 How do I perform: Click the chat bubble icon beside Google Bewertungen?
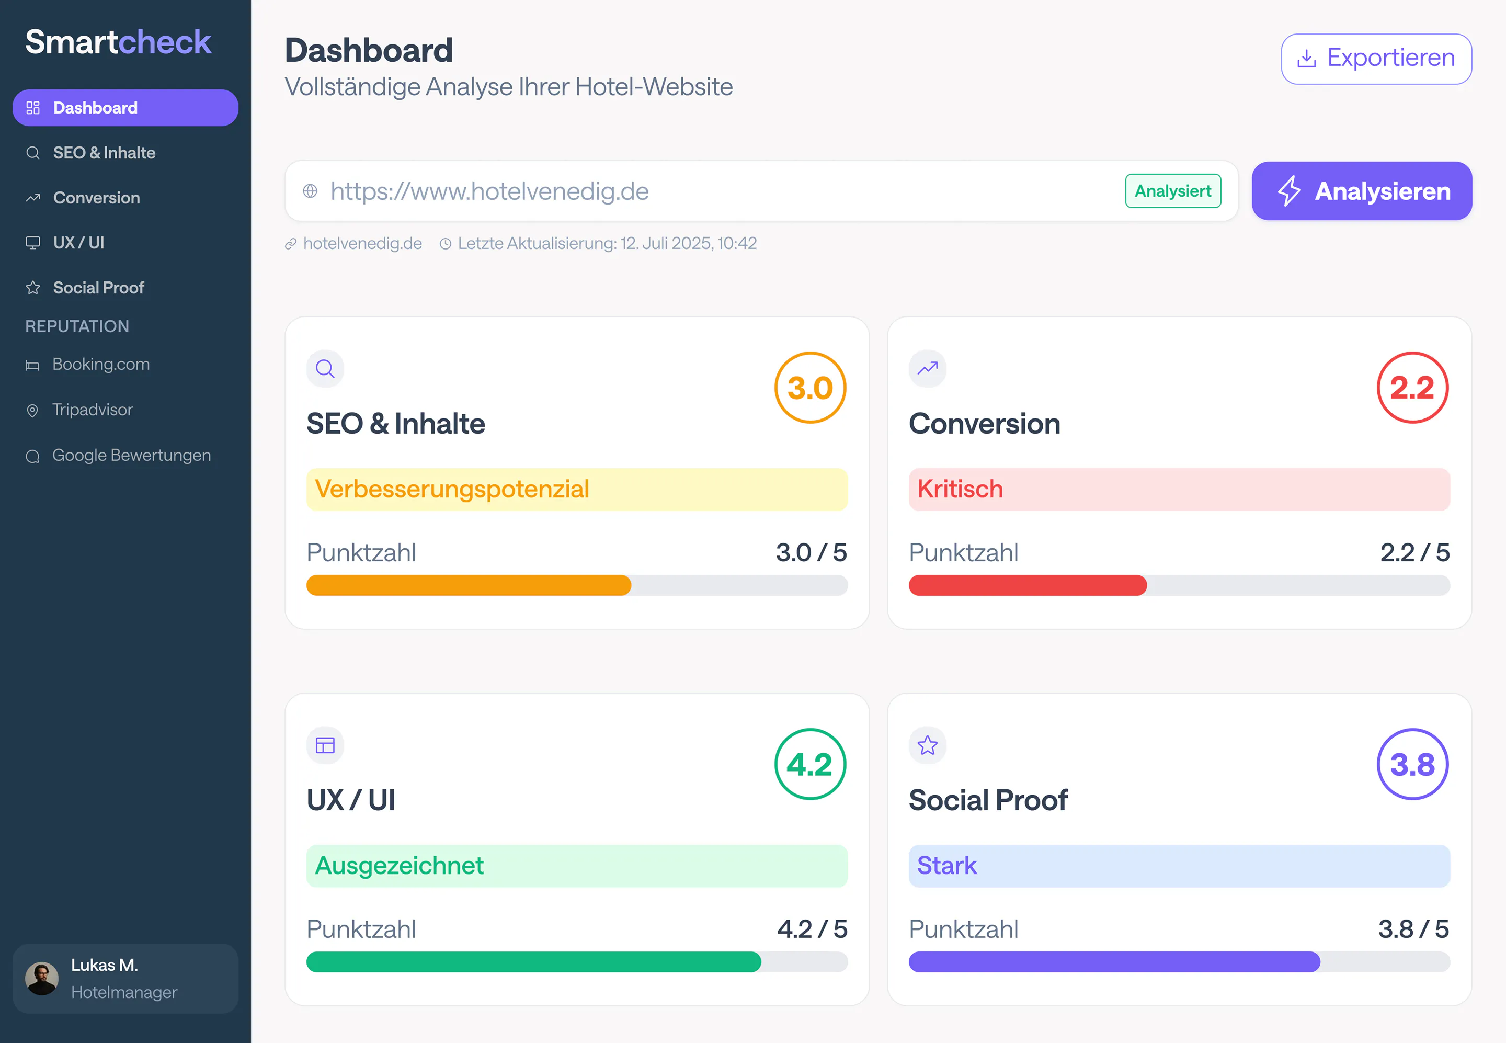click(x=32, y=456)
